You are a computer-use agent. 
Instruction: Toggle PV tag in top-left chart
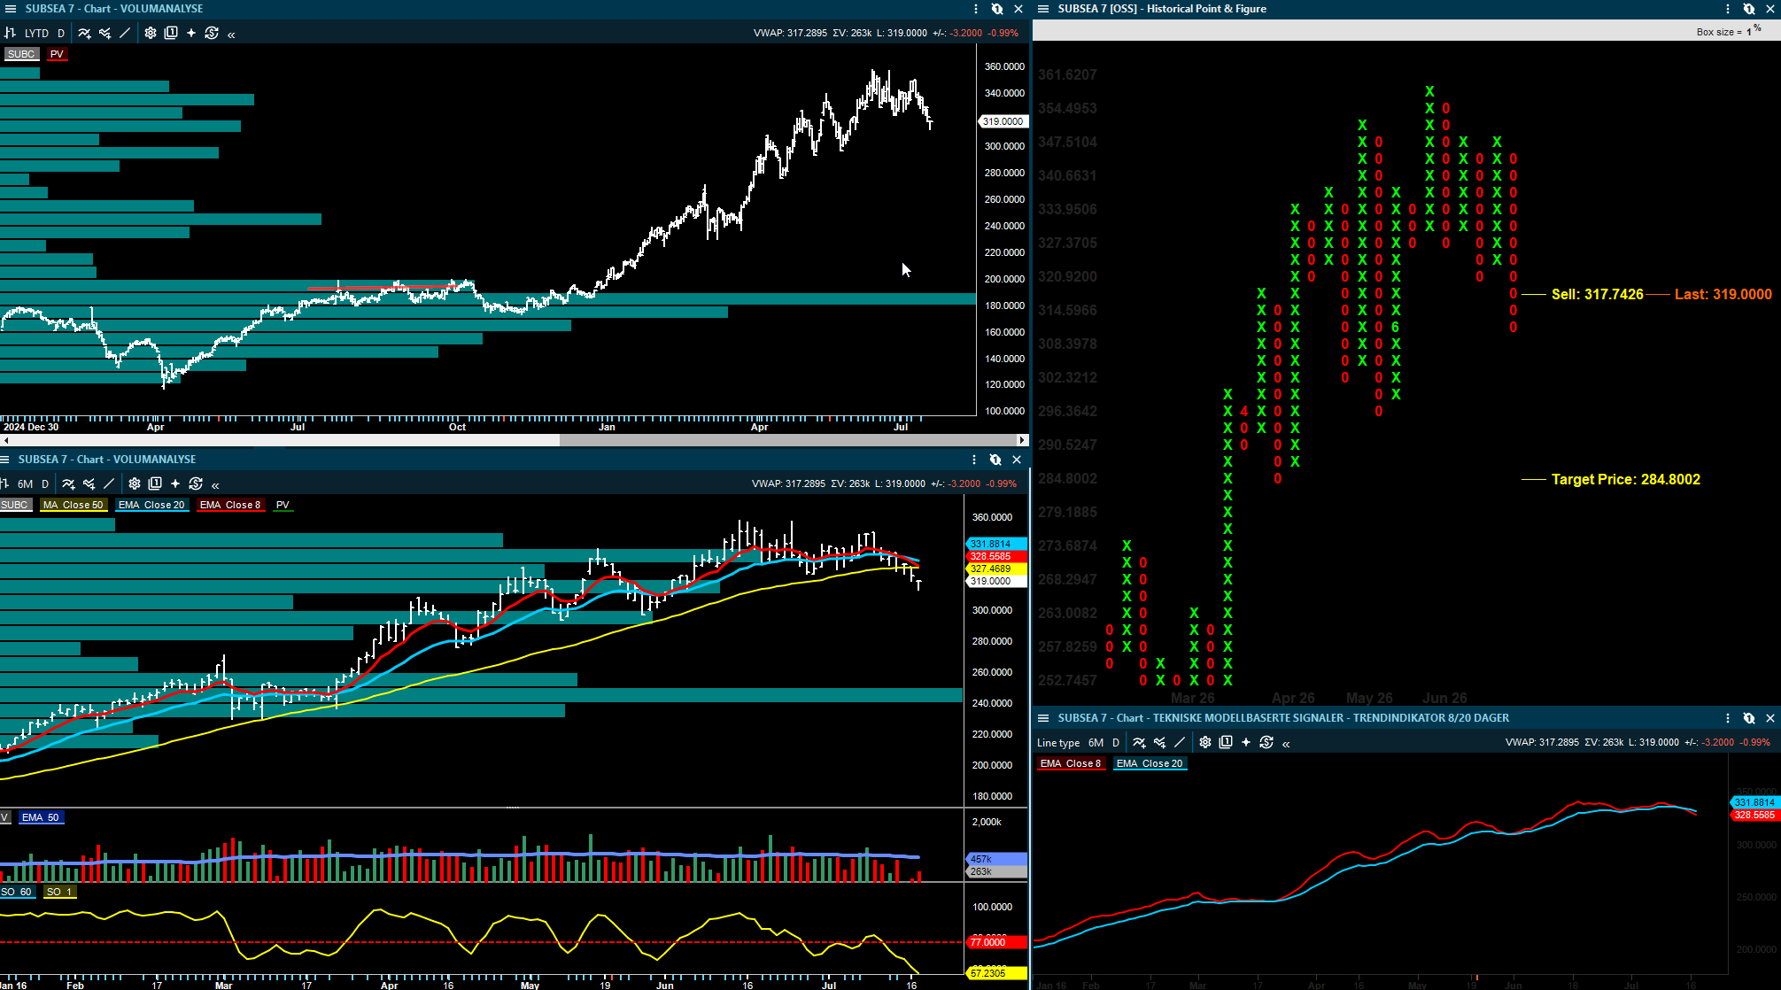click(58, 54)
